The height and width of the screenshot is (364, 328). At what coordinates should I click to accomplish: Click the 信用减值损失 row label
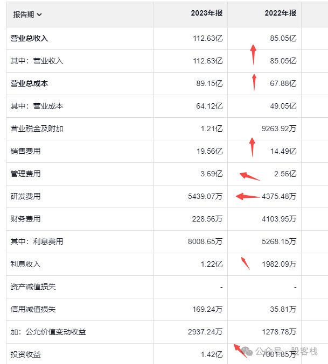click(33, 309)
